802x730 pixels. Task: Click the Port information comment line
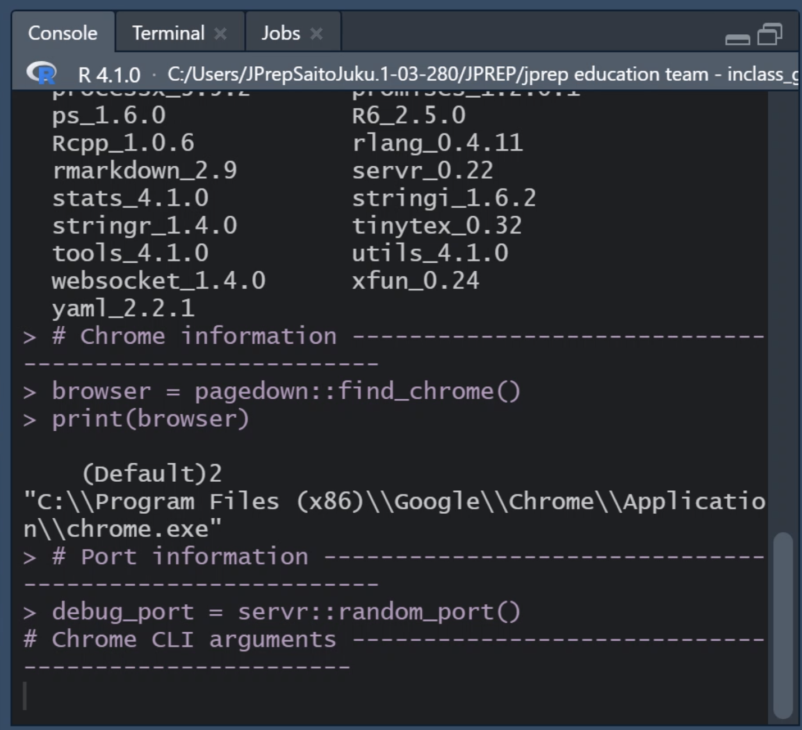180,556
